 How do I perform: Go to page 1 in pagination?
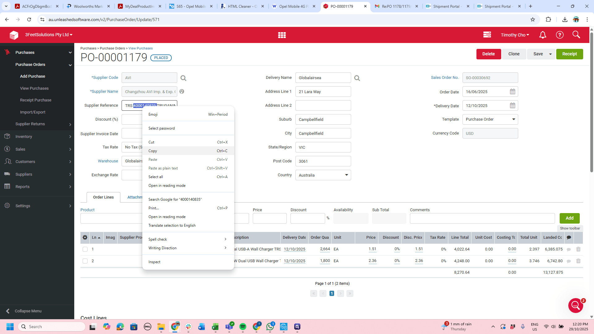click(332, 293)
